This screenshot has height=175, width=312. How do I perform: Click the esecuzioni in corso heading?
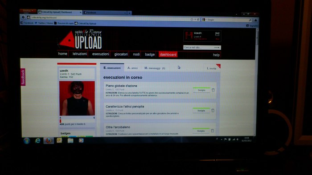coord(123,77)
